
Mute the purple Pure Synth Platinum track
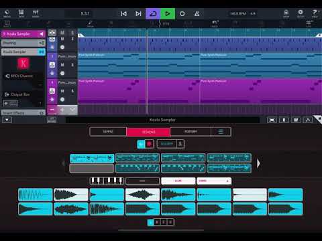(62, 91)
